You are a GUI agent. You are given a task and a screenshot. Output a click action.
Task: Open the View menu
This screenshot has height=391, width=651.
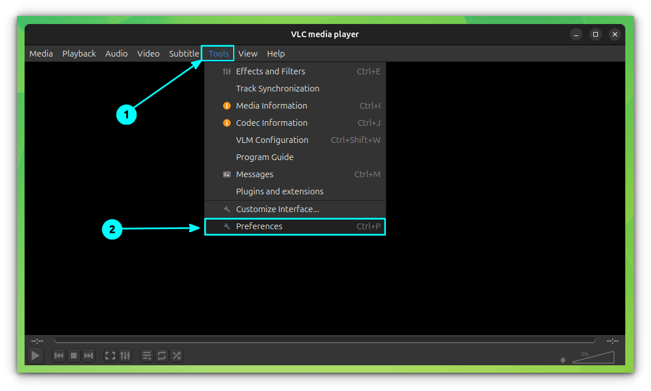coord(248,53)
